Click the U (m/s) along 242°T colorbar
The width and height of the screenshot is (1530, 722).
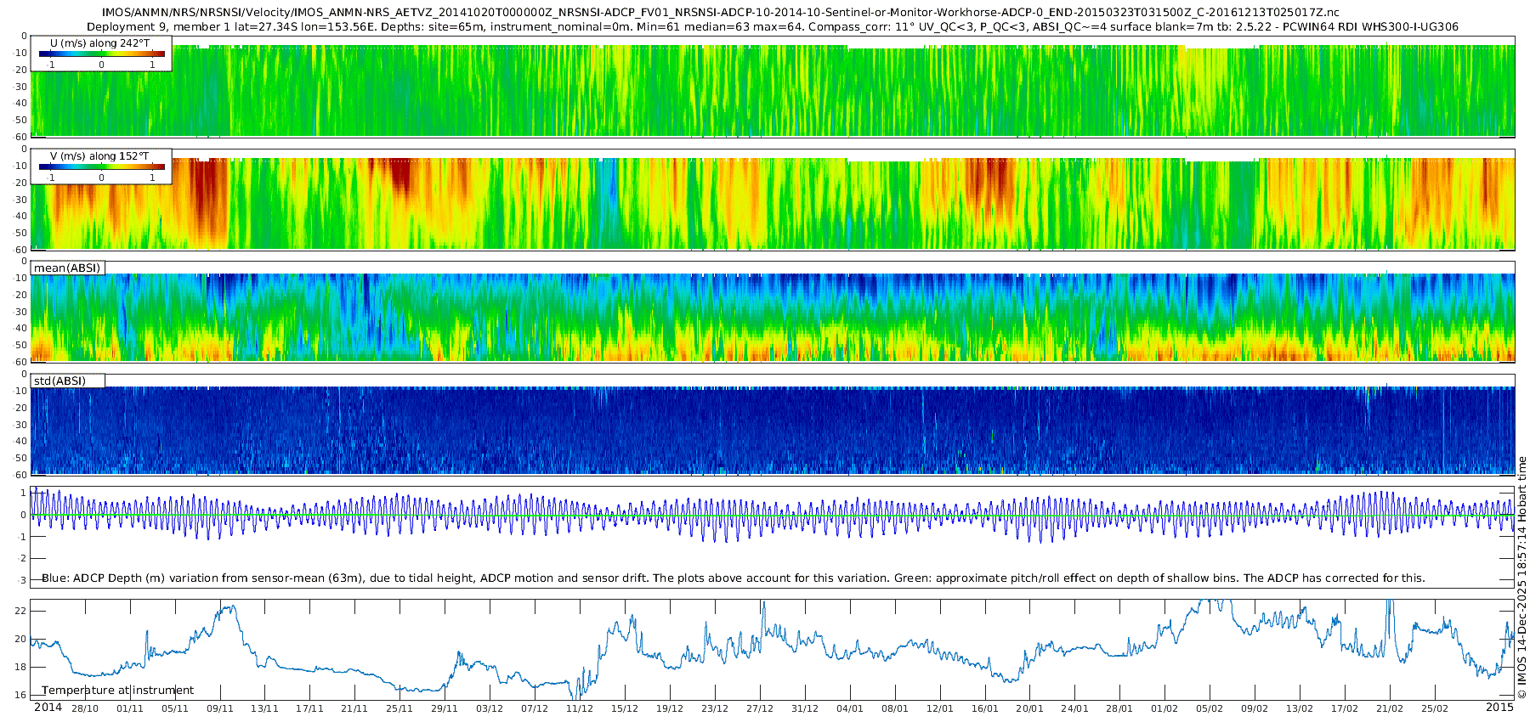click(x=101, y=54)
